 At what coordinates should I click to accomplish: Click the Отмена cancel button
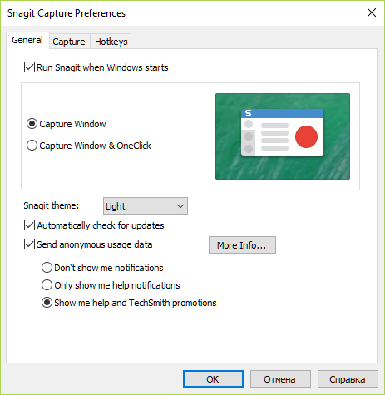click(x=280, y=379)
